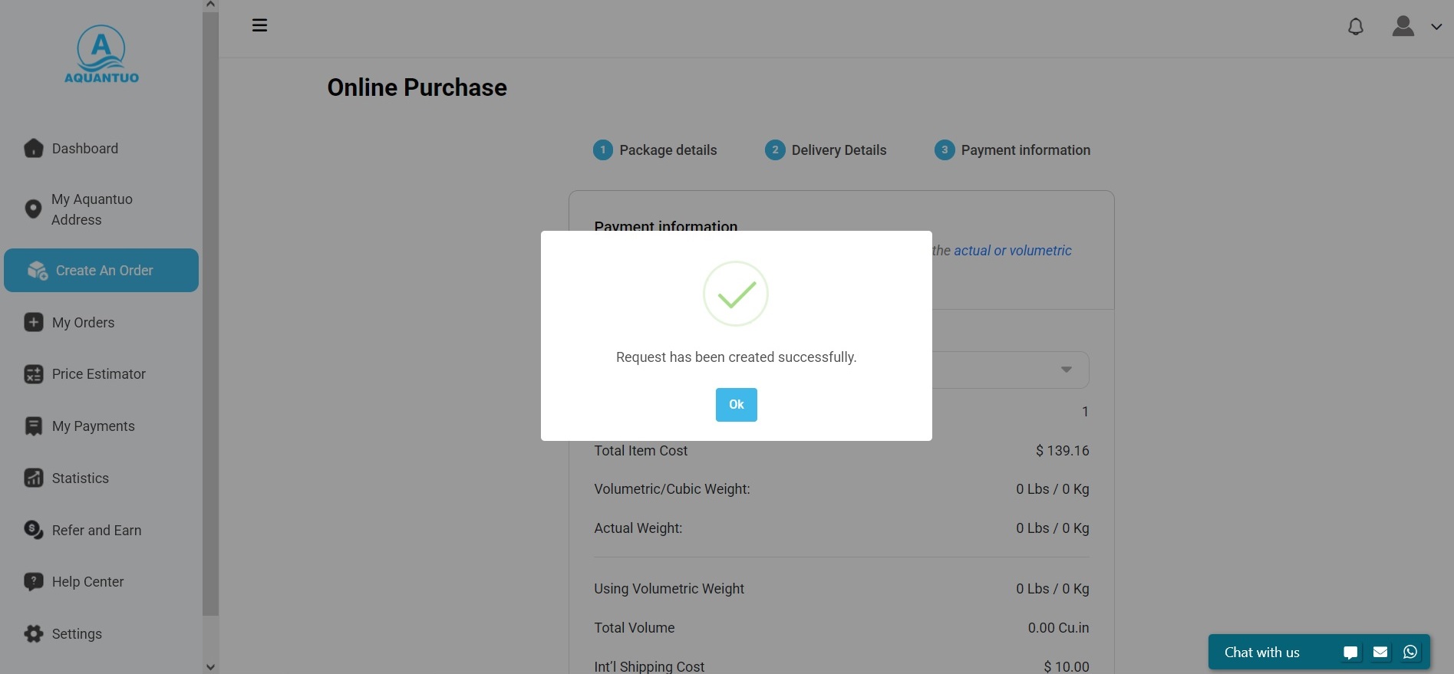
Task: Open Help Center
Action: click(x=87, y=582)
